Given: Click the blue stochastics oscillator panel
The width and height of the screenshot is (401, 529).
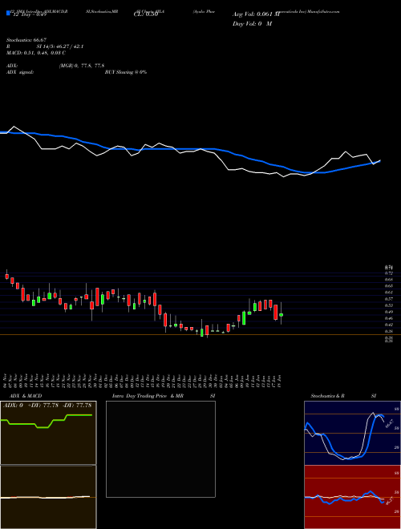Looking at the screenshot, I should coord(352,433).
